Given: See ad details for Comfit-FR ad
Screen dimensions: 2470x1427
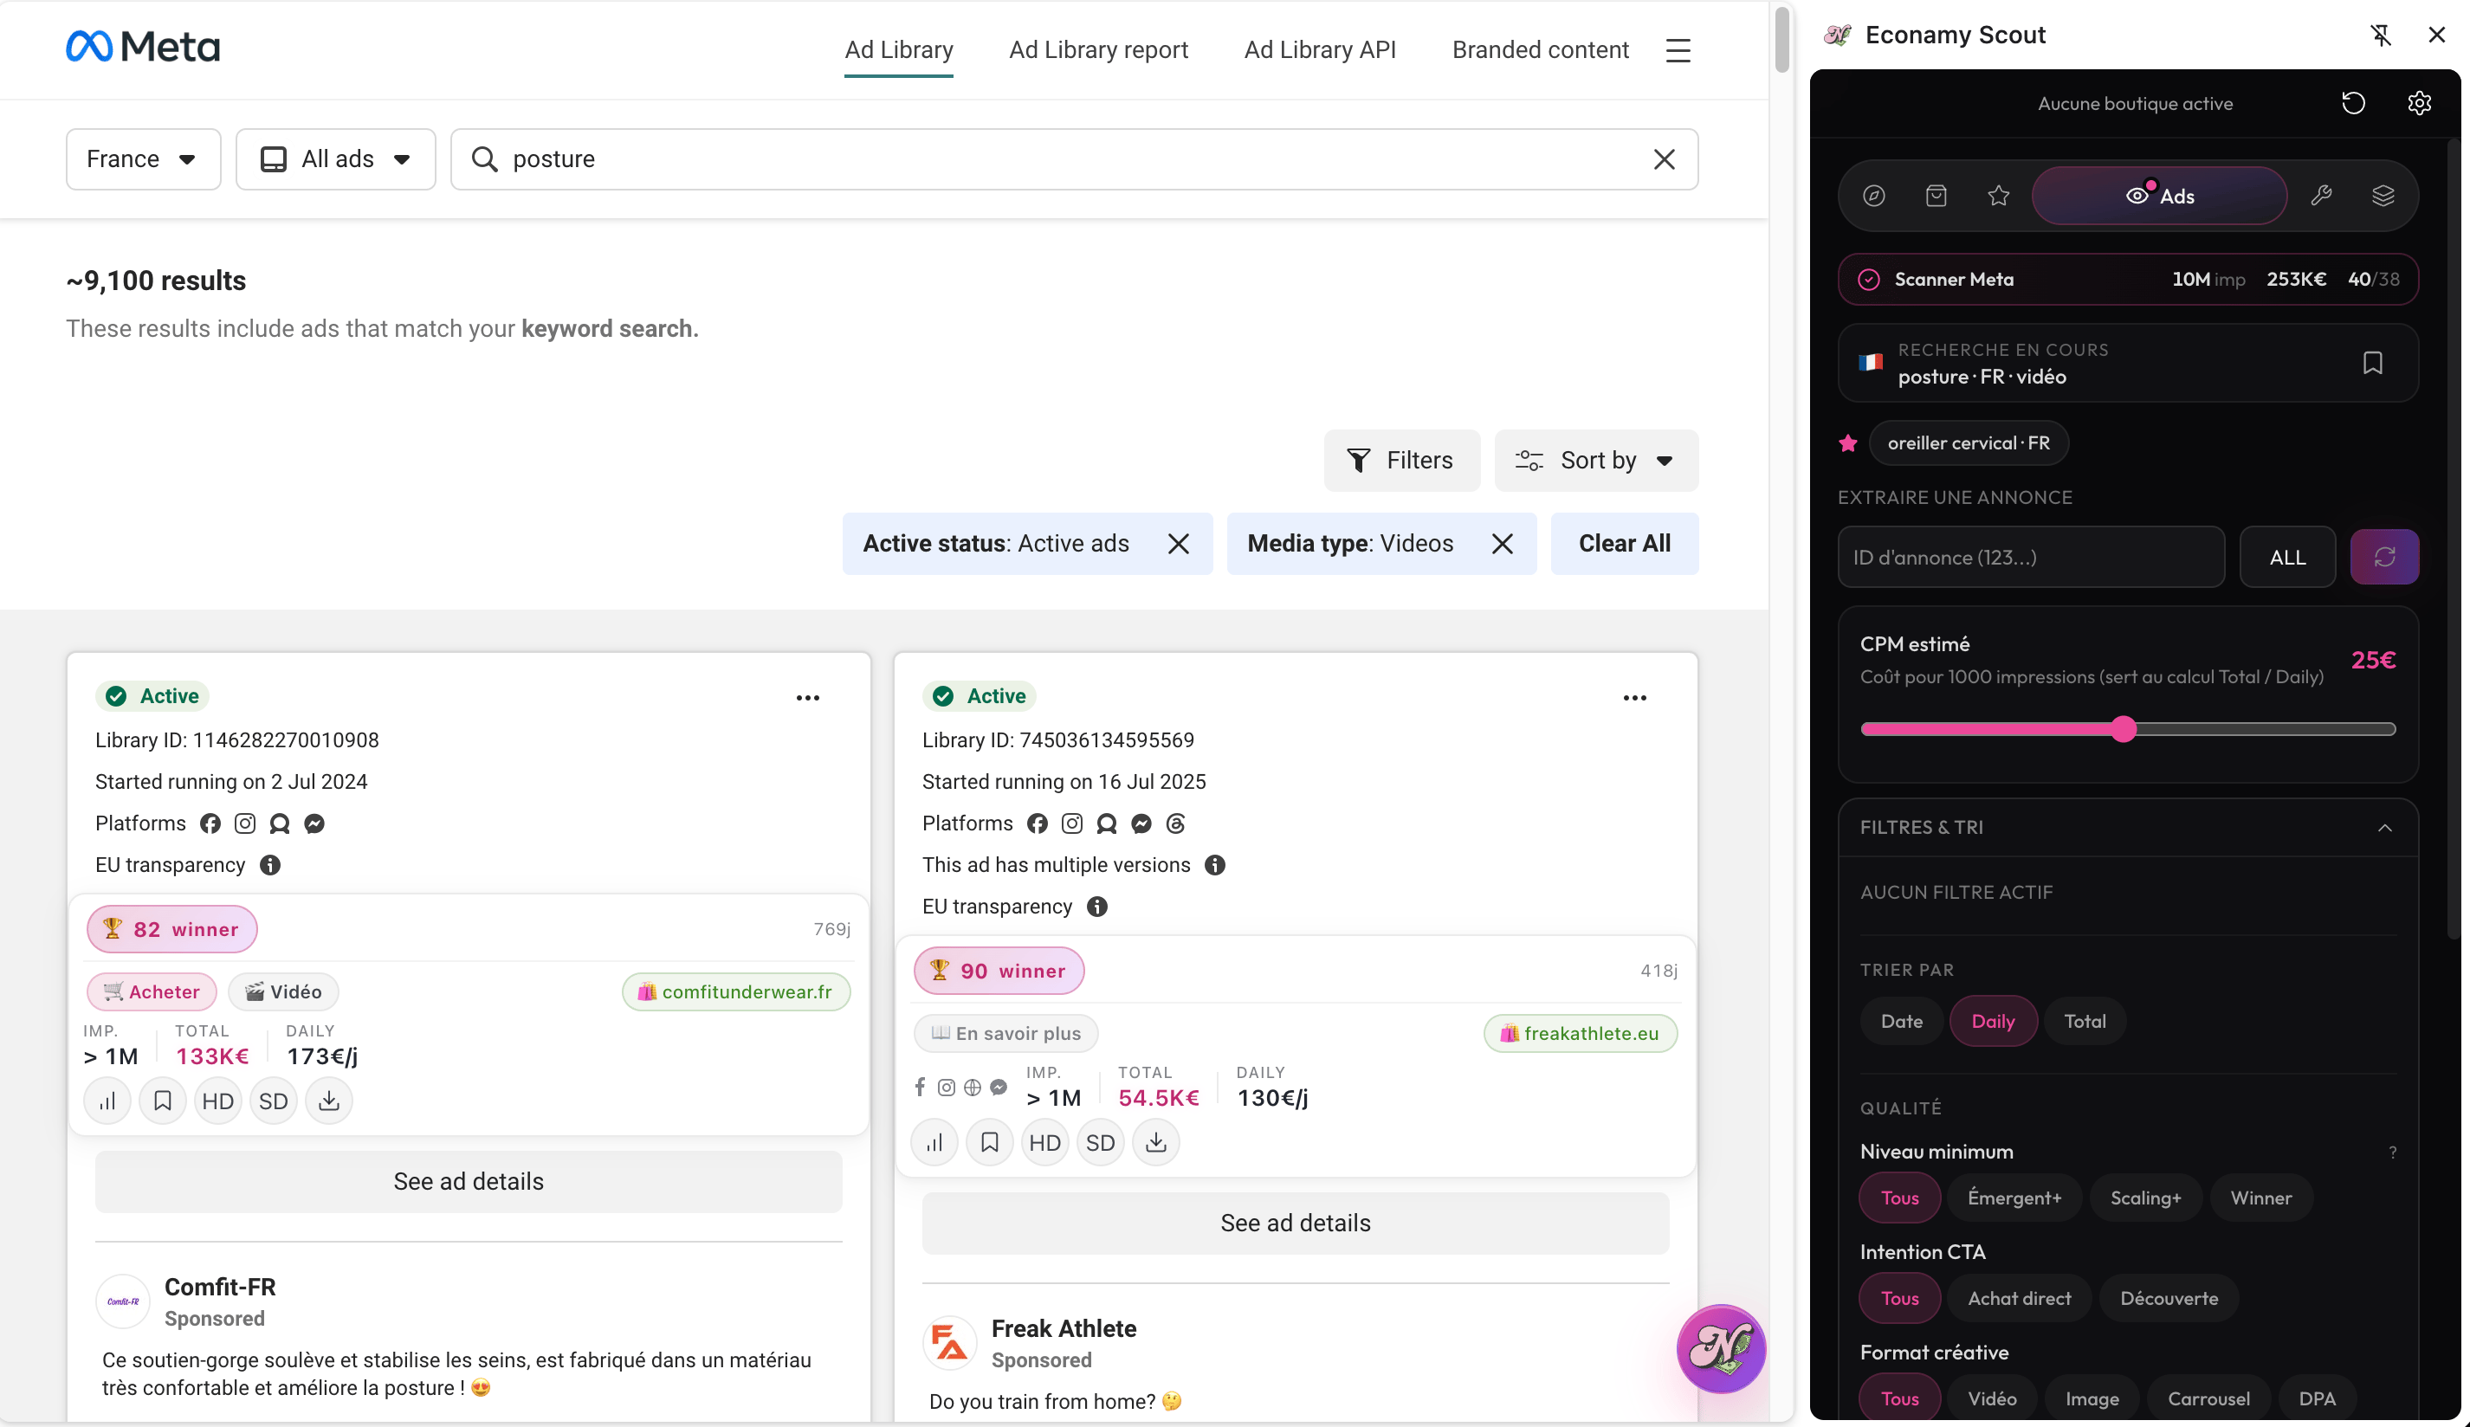Looking at the screenshot, I should [x=469, y=1182].
